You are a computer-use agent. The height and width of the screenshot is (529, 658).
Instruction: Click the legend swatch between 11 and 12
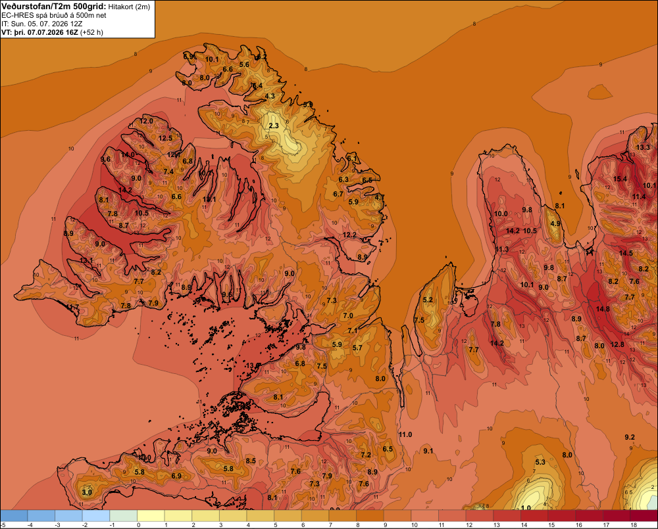(453, 516)
